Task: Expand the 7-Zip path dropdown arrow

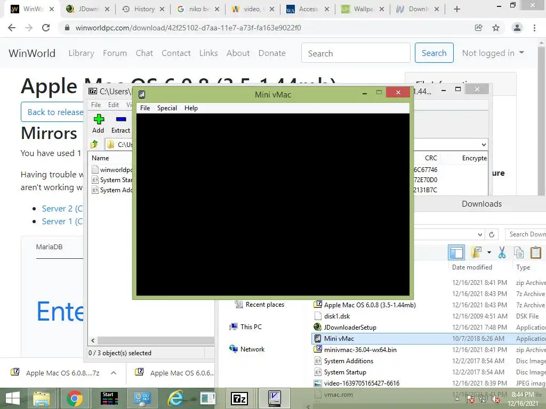Action: tap(484, 144)
